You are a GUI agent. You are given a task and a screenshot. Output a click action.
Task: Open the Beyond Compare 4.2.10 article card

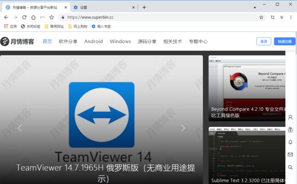[247, 88]
